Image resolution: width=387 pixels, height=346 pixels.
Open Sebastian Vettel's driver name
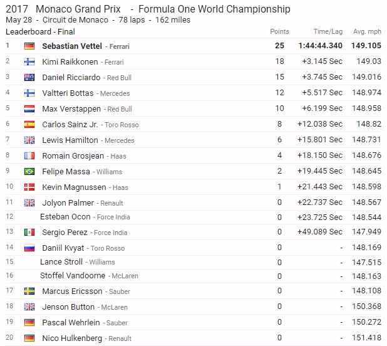(x=73, y=46)
